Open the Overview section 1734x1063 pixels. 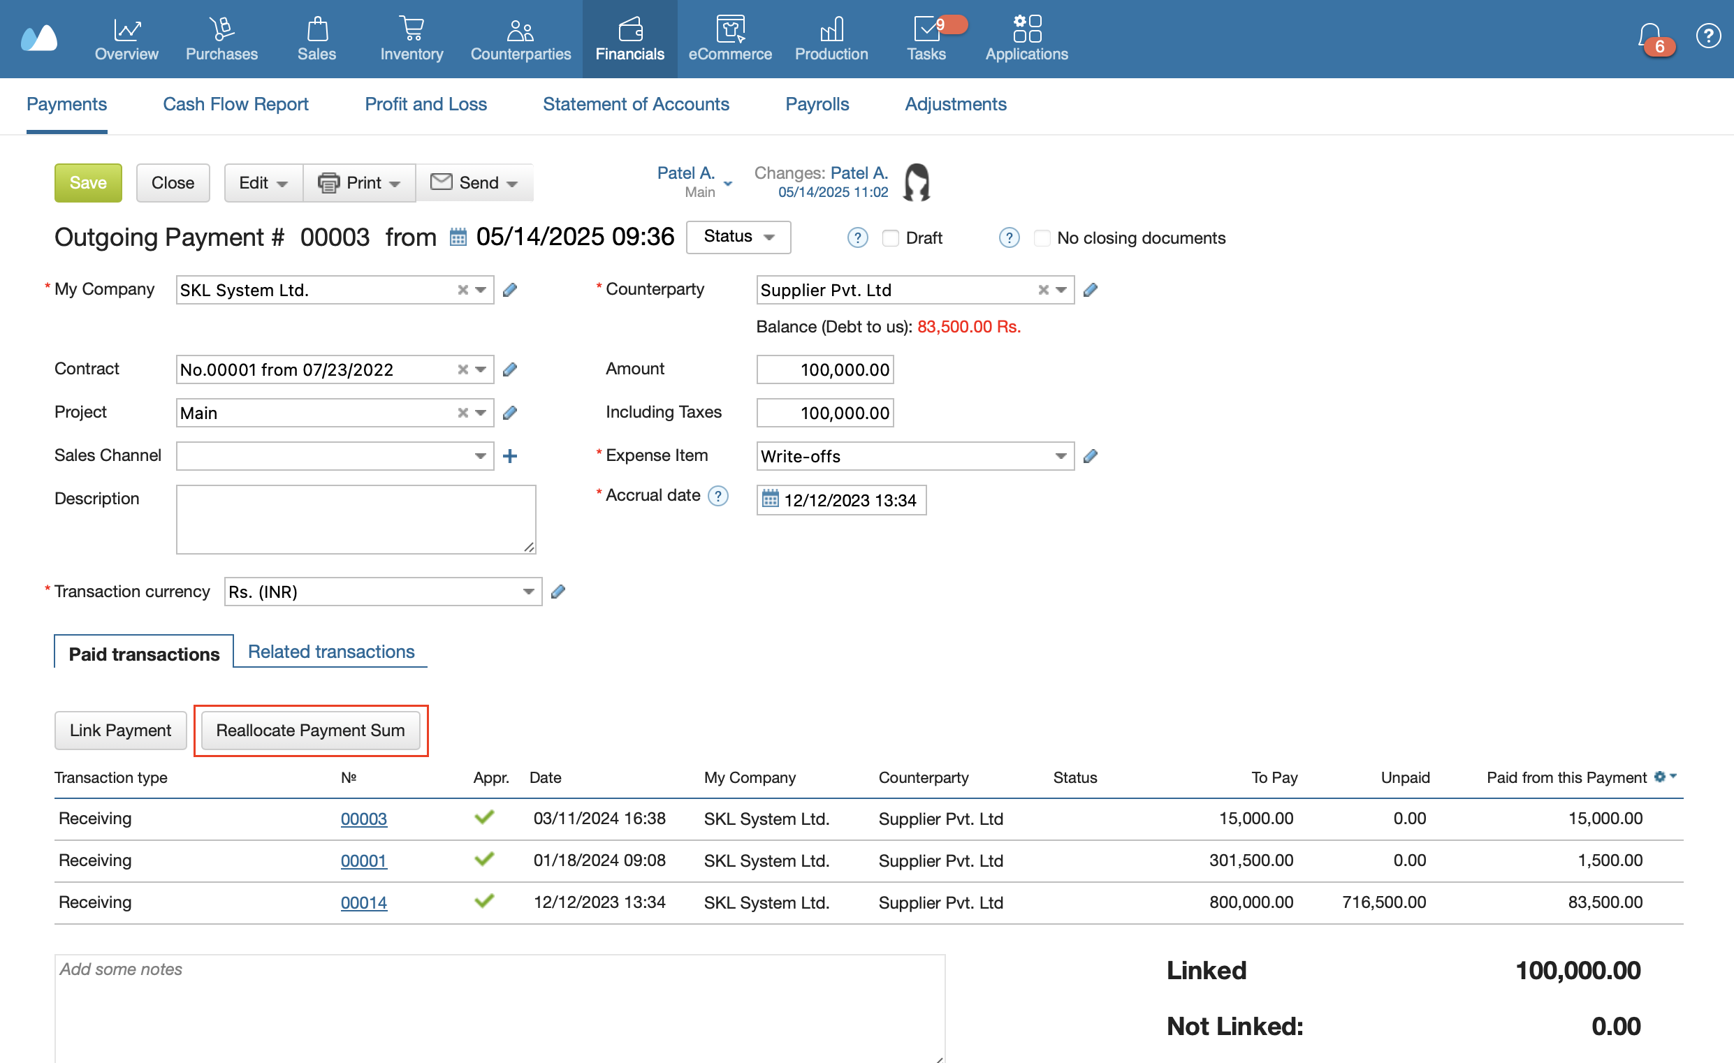coord(126,38)
